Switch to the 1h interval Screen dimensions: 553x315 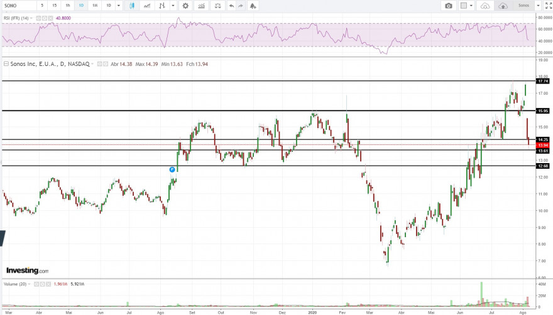[x=68, y=6]
